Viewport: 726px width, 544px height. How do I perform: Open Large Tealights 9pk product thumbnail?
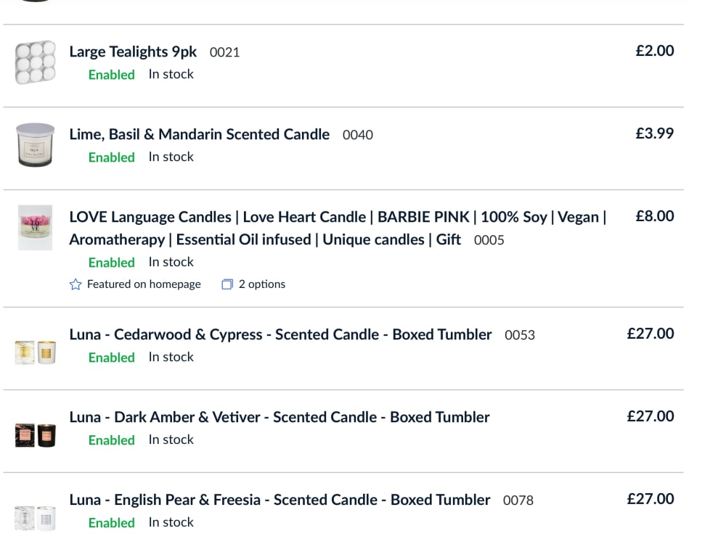tap(35, 62)
